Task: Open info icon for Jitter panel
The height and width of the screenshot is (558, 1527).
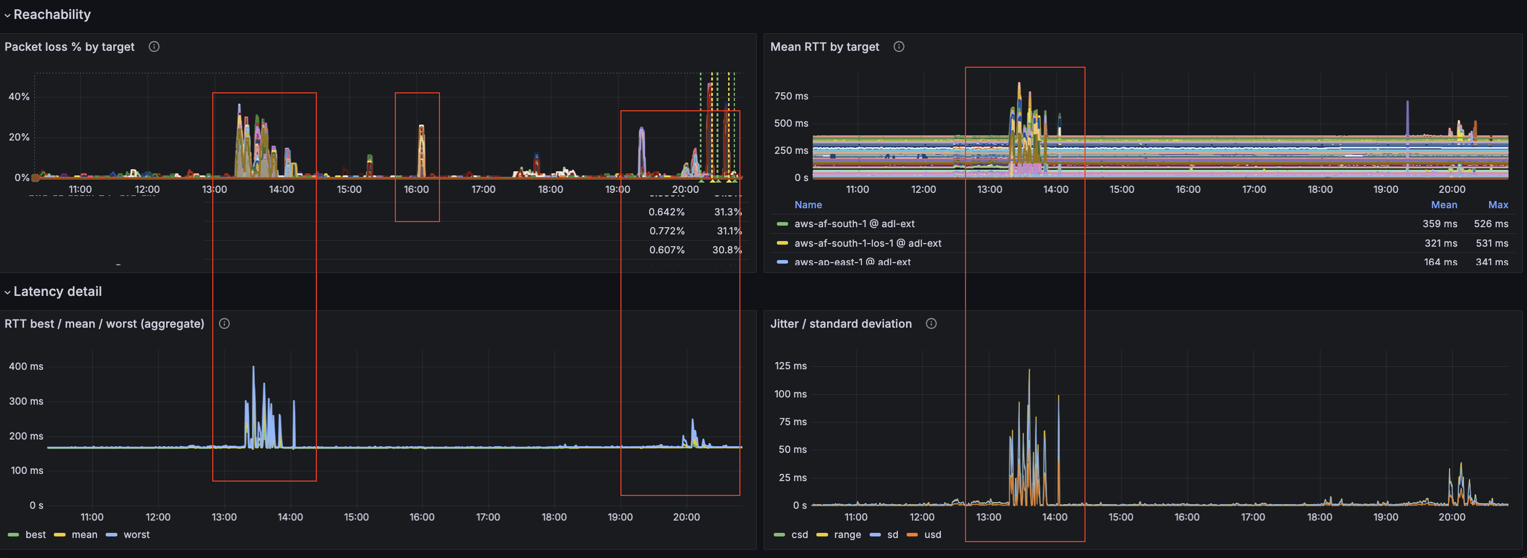Action: [x=931, y=323]
